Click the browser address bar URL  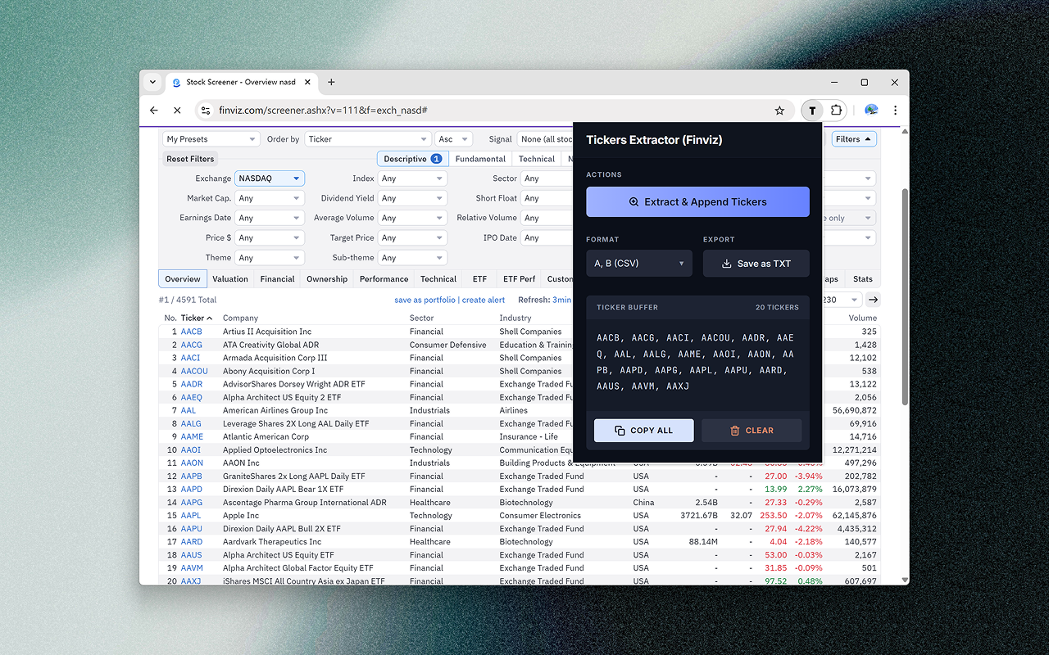(323, 111)
